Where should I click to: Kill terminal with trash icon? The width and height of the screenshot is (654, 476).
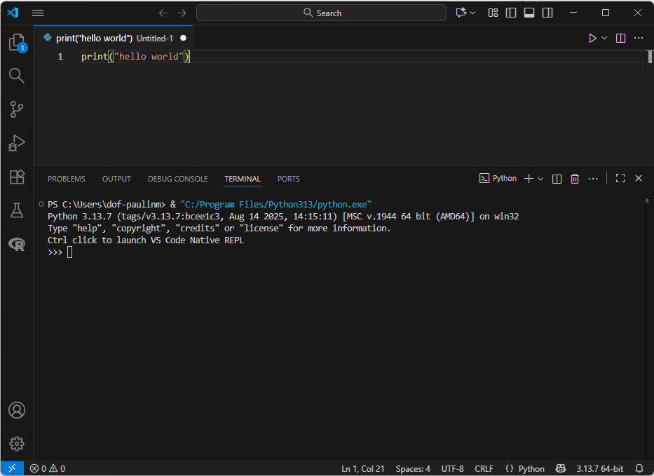point(575,179)
